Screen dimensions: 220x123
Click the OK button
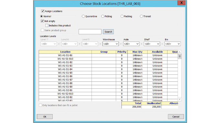click(45, 117)
